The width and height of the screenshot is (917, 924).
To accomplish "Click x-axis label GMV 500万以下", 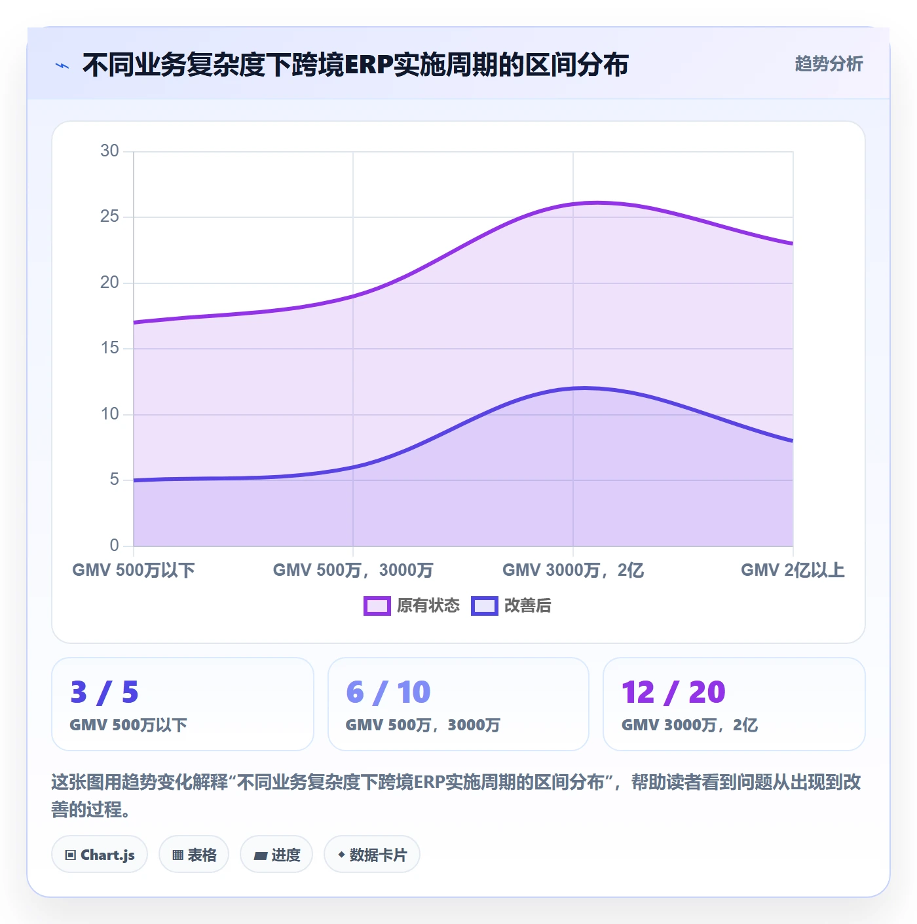I will coord(134,570).
